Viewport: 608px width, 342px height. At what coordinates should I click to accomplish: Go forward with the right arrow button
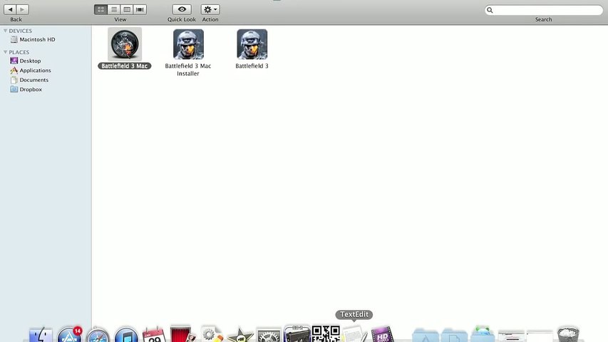(x=23, y=9)
